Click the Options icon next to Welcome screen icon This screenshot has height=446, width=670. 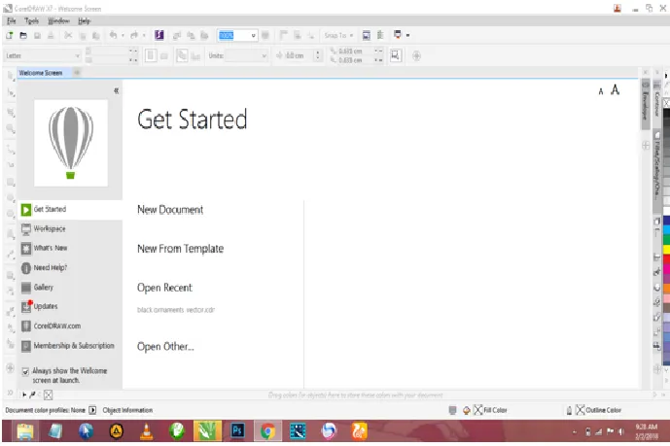380,35
